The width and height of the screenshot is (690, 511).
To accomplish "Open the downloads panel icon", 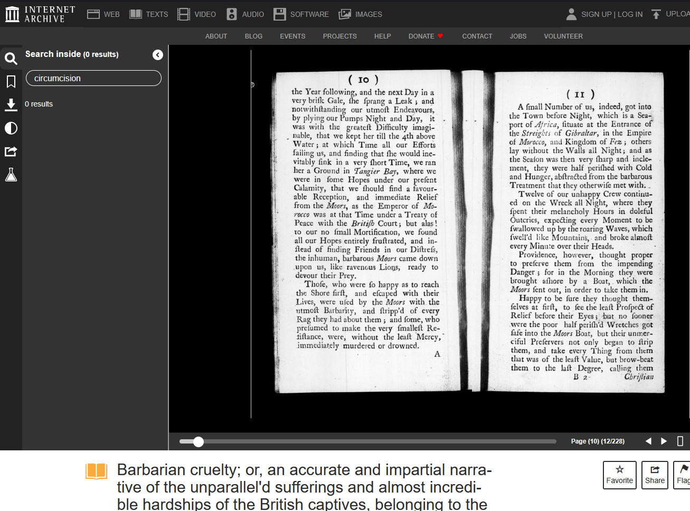I will tap(11, 104).
